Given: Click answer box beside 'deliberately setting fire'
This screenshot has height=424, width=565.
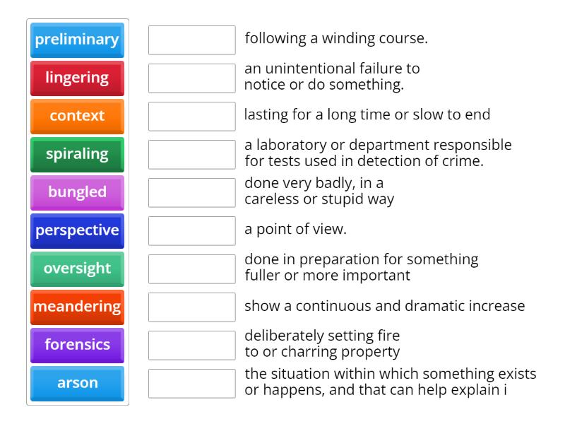Looking at the screenshot, I should tap(191, 345).
